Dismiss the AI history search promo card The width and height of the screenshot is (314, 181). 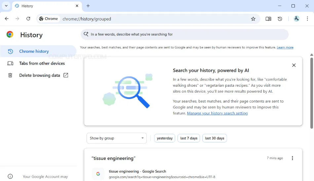pos(294,65)
